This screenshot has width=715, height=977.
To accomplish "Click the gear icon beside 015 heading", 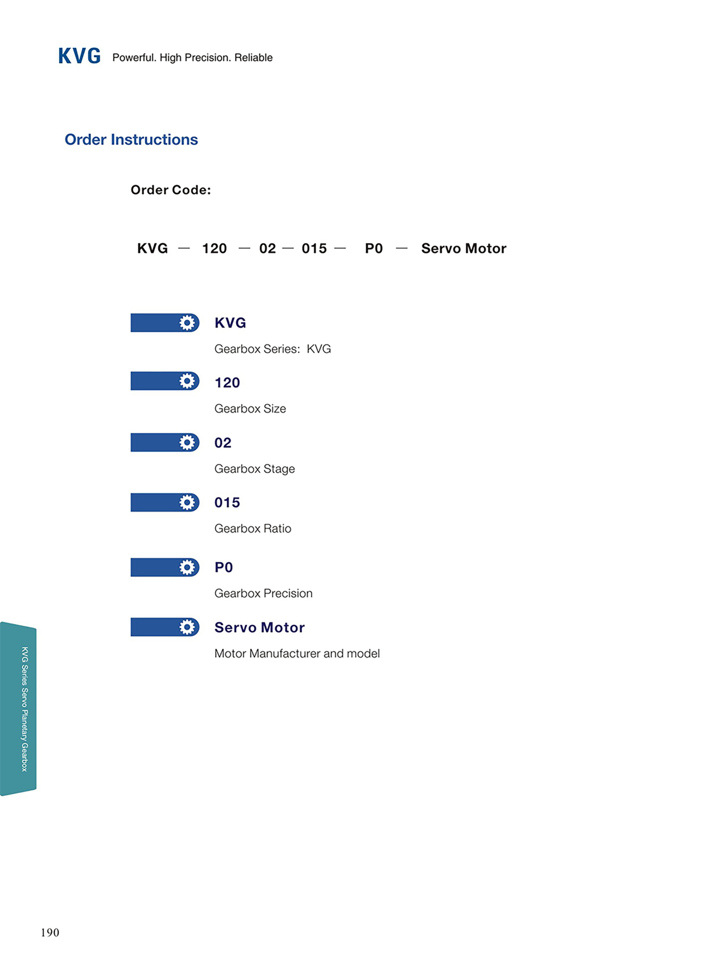I will click(x=187, y=503).
